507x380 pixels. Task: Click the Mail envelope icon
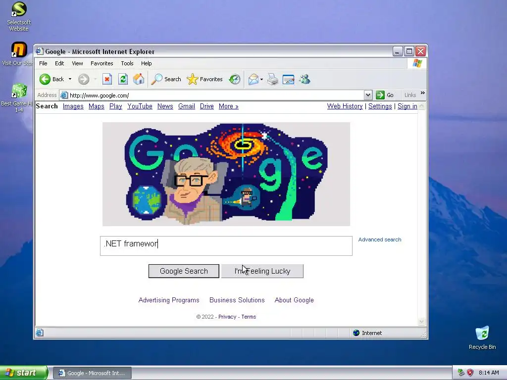[253, 79]
